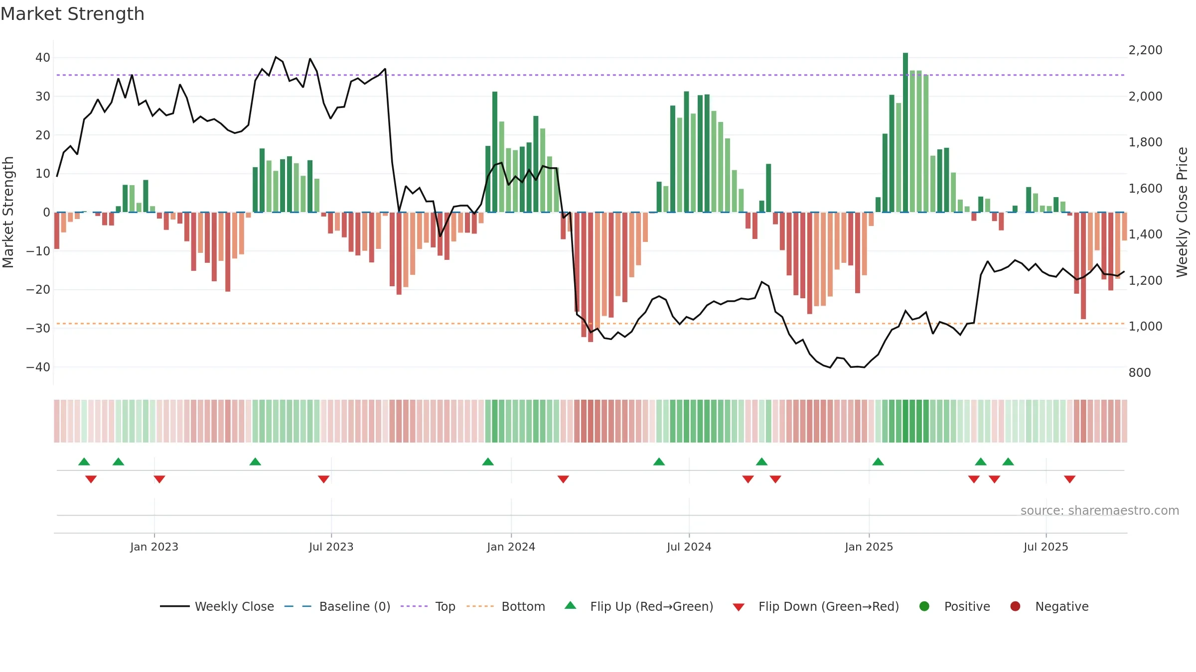This screenshot has width=1196, height=672.
Task: Click the 2,000 price axis tick
Action: click(x=1145, y=96)
